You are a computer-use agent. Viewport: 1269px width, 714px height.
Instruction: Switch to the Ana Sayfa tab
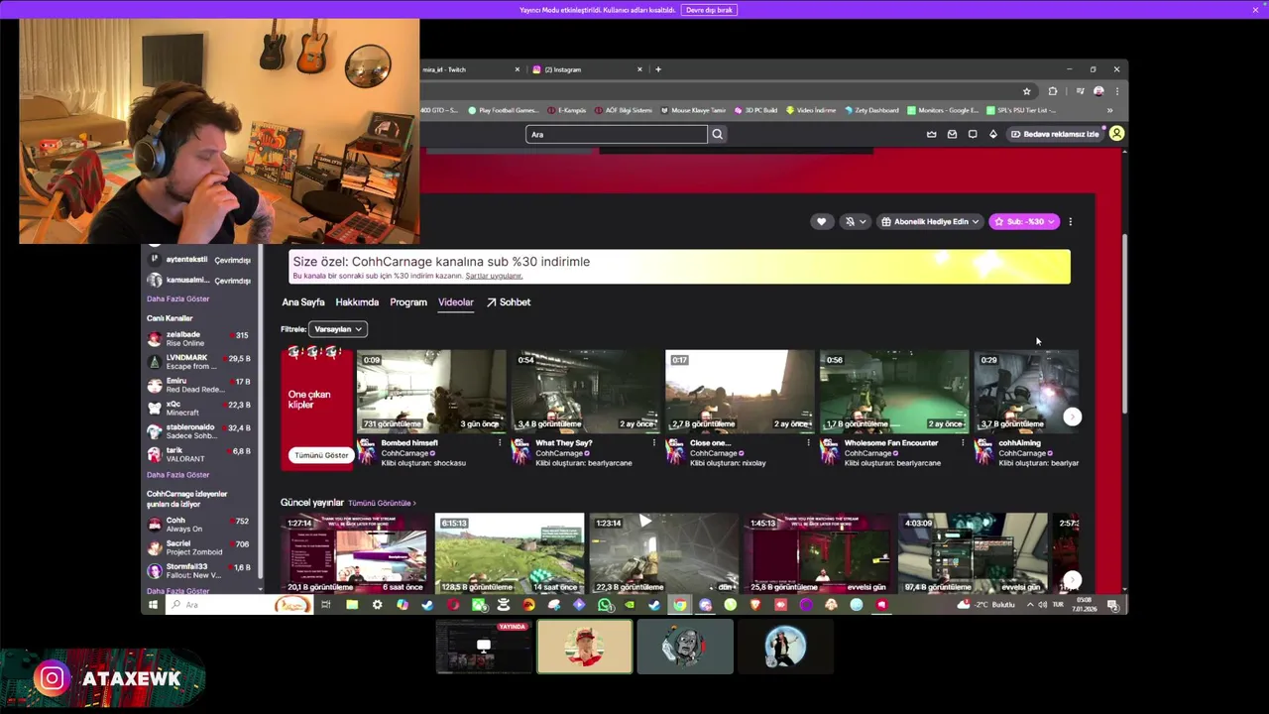[303, 302]
